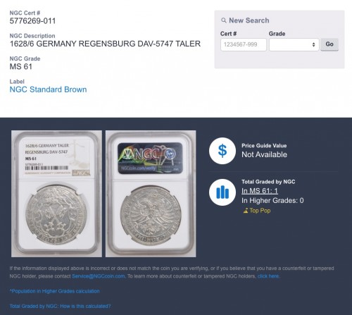The width and height of the screenshot is (352, 315).
Task: Open Total Graded by NGC calculation link
Action: (x=60, y=306)
